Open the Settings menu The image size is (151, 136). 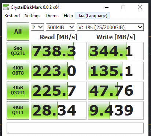[x=33, y=16]
